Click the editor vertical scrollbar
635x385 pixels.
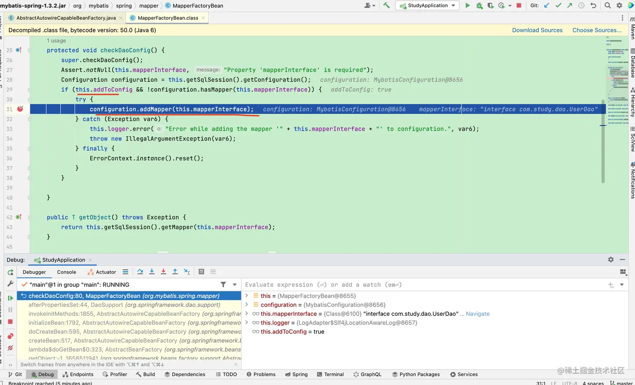pyautogui.click(x=603, y=141)
